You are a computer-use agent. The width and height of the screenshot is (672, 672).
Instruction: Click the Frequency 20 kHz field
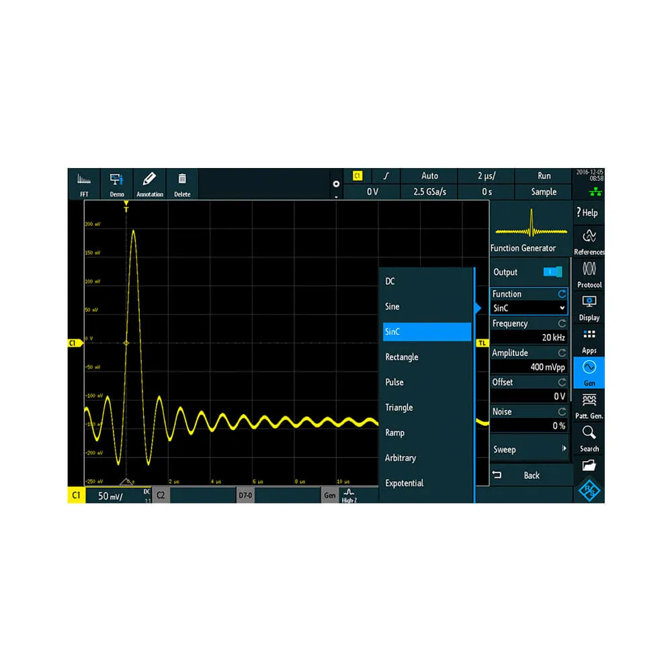click(529, 337)
